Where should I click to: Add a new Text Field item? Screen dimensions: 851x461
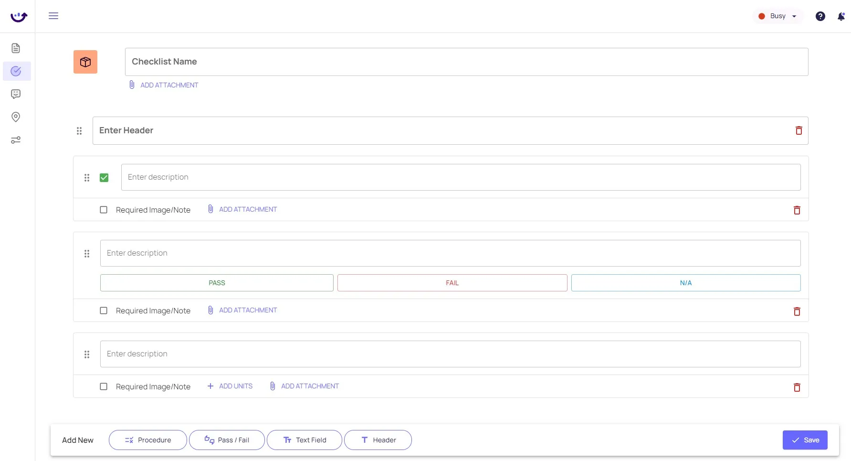pyautogui.click(x=305, y=440)
